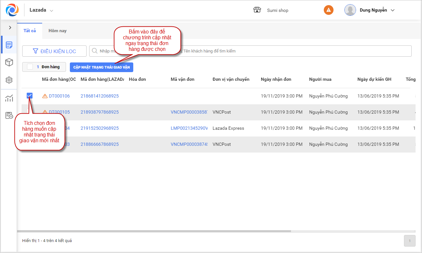The image size is (422, 253).
Task: Click the horizontal scrollbar under the table
Action: point(154,231)
